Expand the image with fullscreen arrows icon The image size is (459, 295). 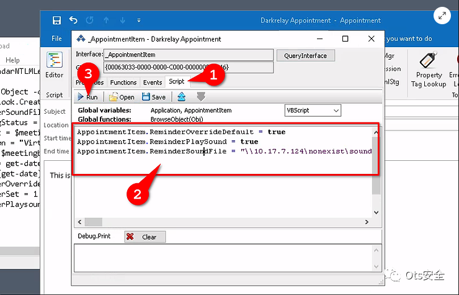pyautogui.click(x=442, y=16)
